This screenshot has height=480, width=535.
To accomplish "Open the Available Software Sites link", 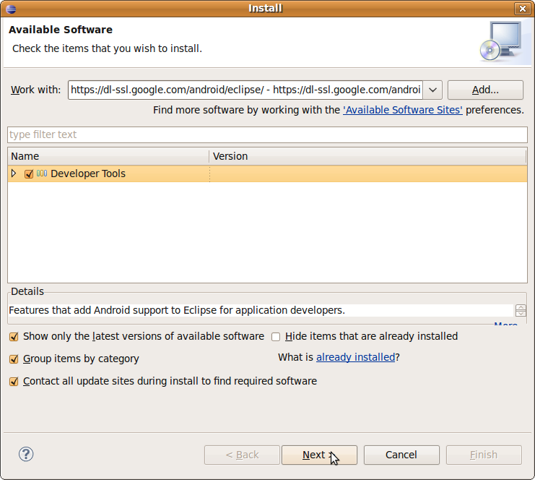I will tap(403, 110).
